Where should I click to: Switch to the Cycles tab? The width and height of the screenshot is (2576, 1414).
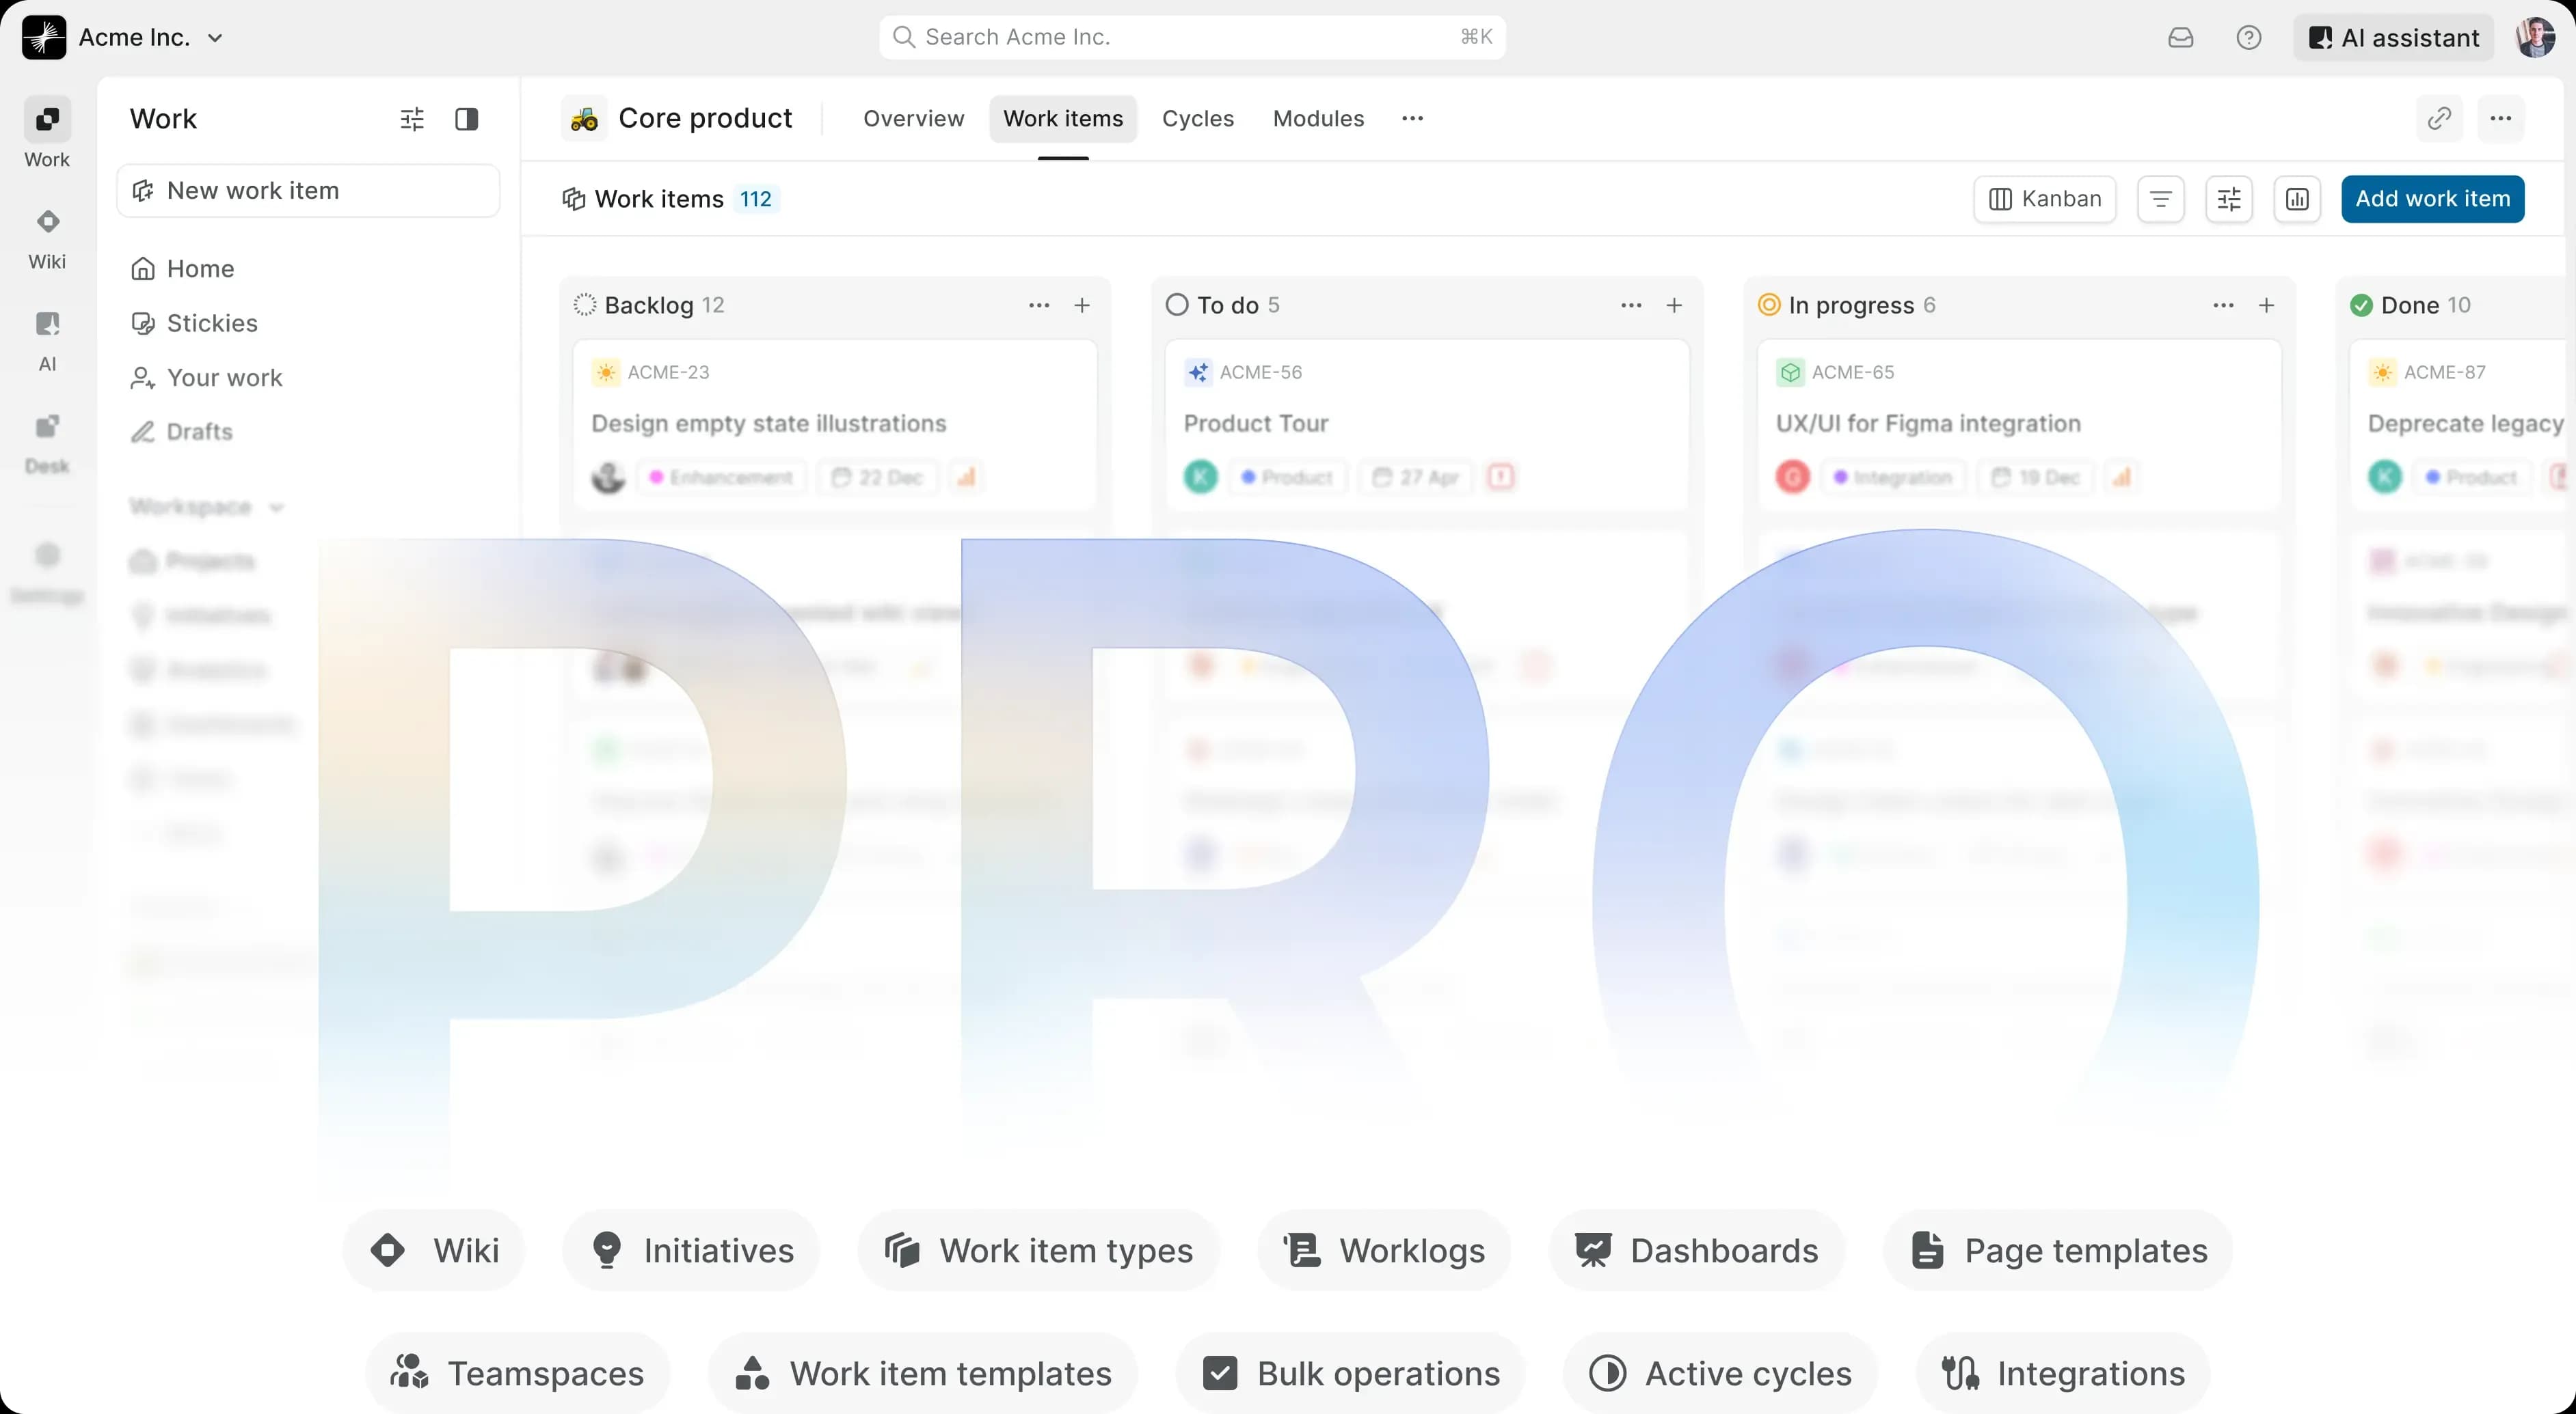point(1198,119)
